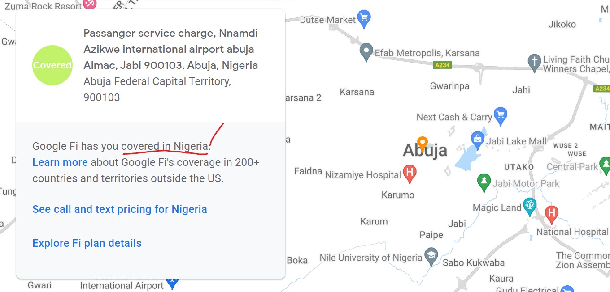Click the Nile University graduation cap pin

(431, 257)
